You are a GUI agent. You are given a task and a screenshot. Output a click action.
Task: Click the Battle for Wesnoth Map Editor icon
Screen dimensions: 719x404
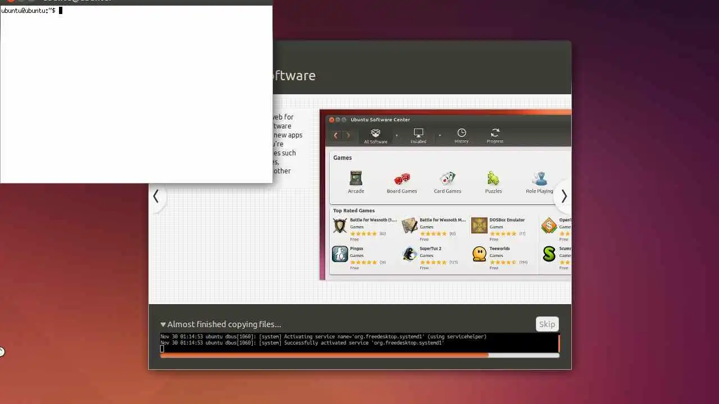(409, 226)
